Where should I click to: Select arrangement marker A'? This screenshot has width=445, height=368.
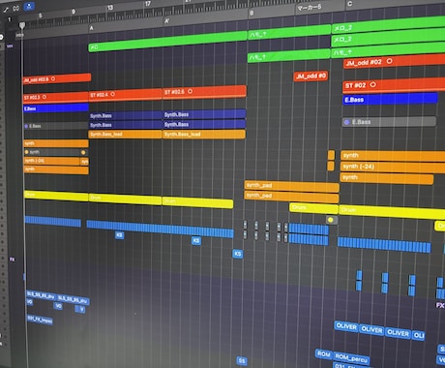[166, 21]
